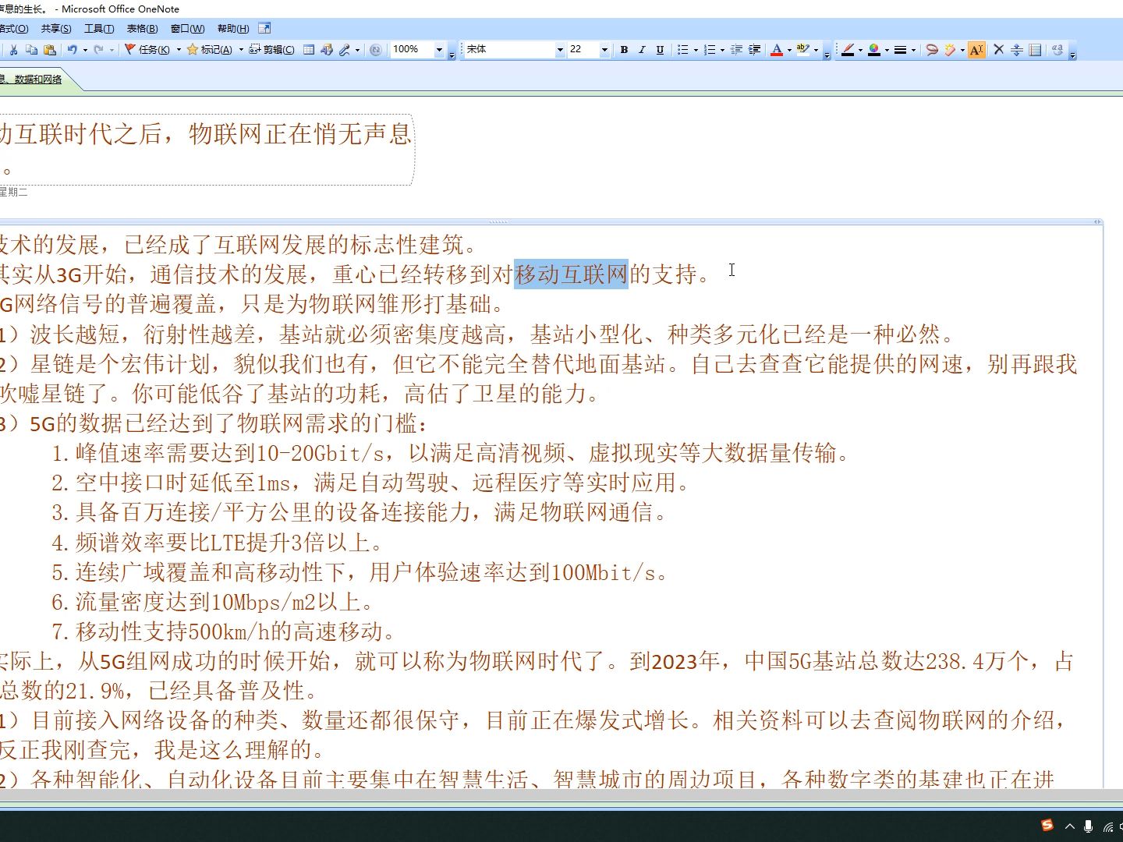The image size is (1123, 842).
Task: Open the undo history dropdown arrow
Action: (84, 50)
